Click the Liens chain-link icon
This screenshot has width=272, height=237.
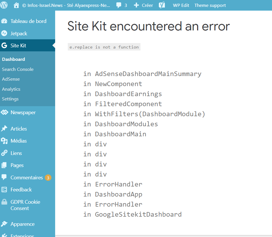click(x=4, y=153)
